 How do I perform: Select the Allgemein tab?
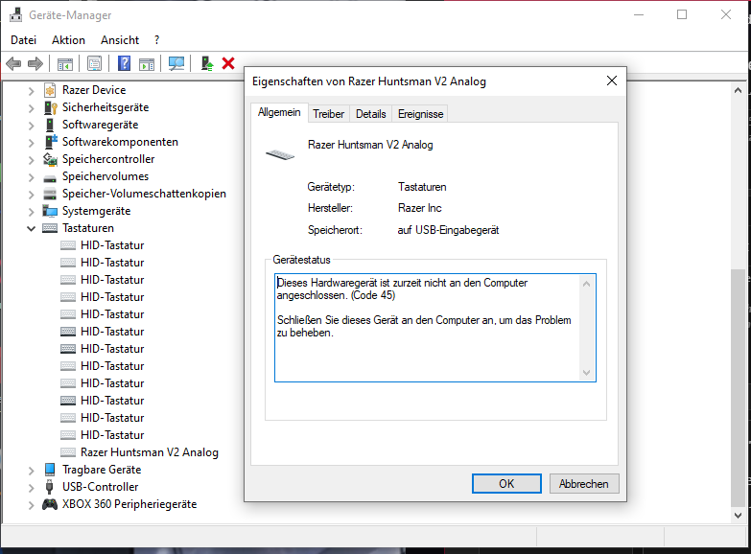(279, 112)
